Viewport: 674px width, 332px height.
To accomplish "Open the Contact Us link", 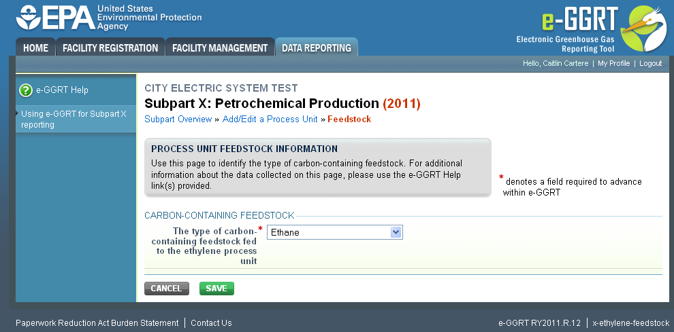I will click(x=211, y=323).
